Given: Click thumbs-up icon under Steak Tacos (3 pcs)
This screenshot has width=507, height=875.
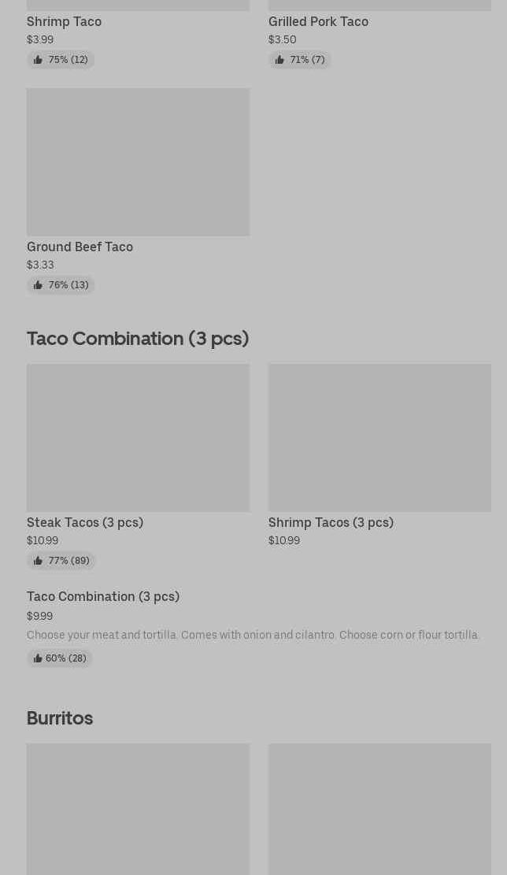Looking at the screenshot, I should click(x=38, y=561).
